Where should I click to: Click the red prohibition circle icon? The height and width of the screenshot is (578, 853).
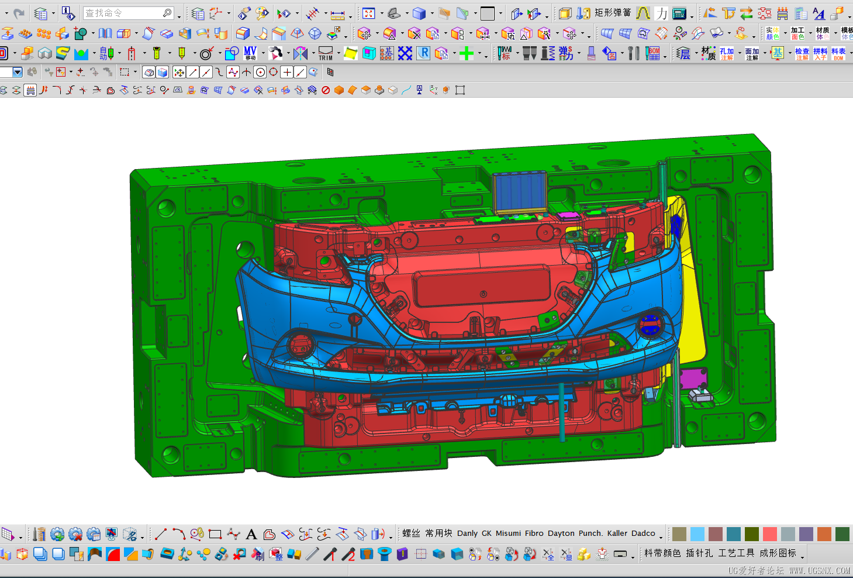click(x=326, y=90)
